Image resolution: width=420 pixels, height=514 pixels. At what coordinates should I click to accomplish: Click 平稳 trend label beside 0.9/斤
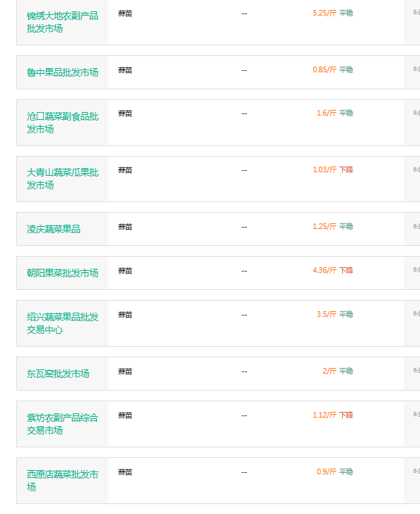coord(346,471)
